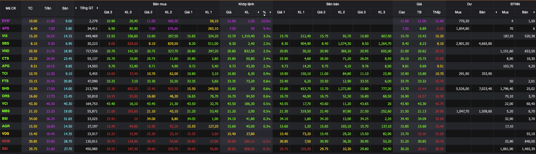This screenshot has height=154, width=536.
Task: Open the APG ticker symbol
Action: [x=6, y=66]
